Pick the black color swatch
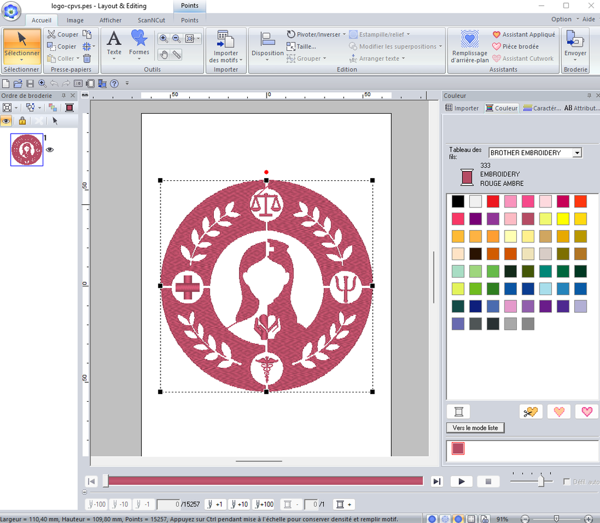 click(458, 201)
